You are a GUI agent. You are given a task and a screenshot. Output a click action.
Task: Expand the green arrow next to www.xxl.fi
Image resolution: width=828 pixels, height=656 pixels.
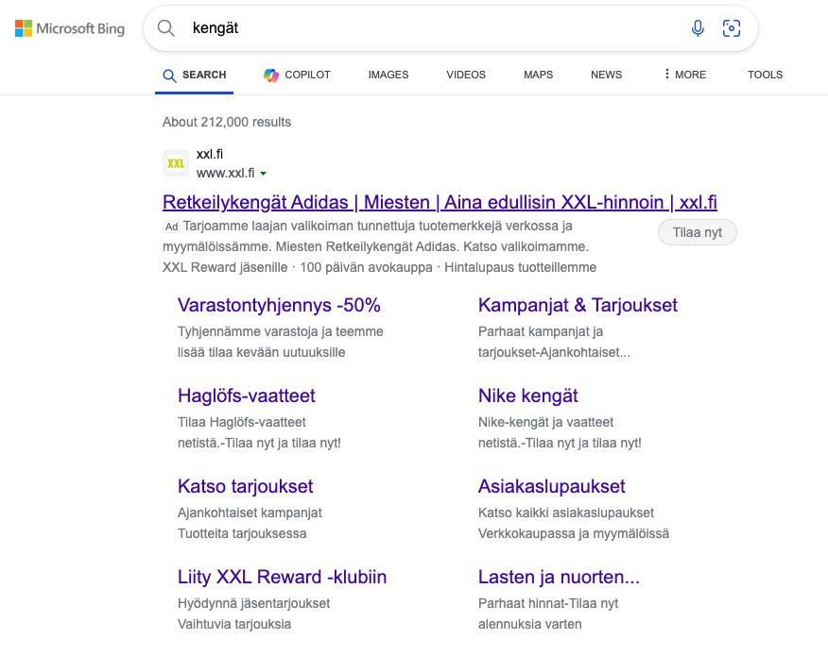(x=263, y=174)
